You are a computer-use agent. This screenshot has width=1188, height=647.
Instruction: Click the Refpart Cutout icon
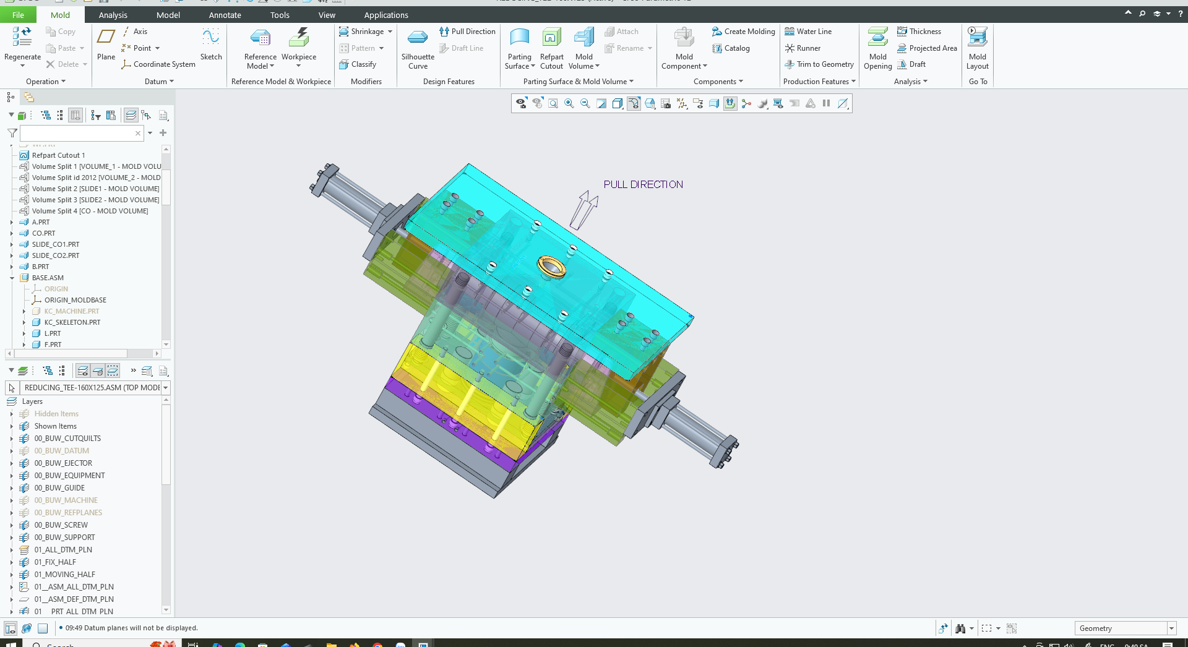click(x=551, y=38)
